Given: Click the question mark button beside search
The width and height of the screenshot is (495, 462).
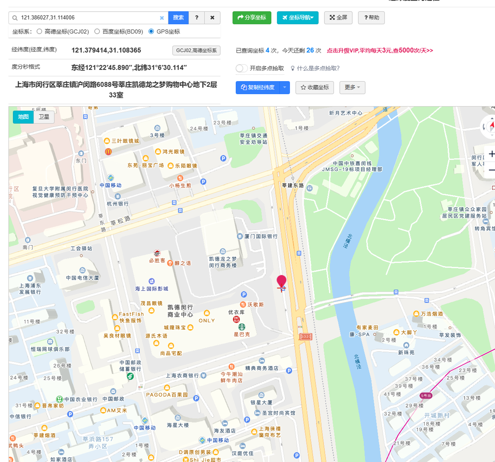Looking at the screenshot, I should tap(197, 18).
